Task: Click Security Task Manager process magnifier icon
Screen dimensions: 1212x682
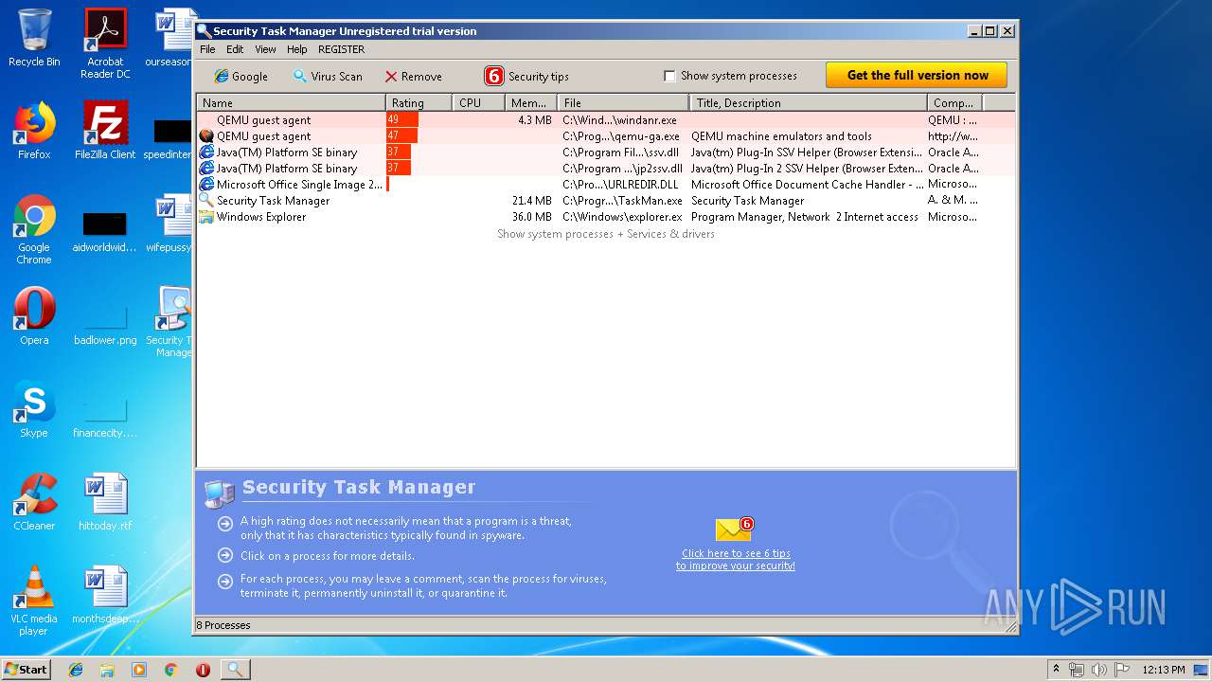Action: click(206, 201)
